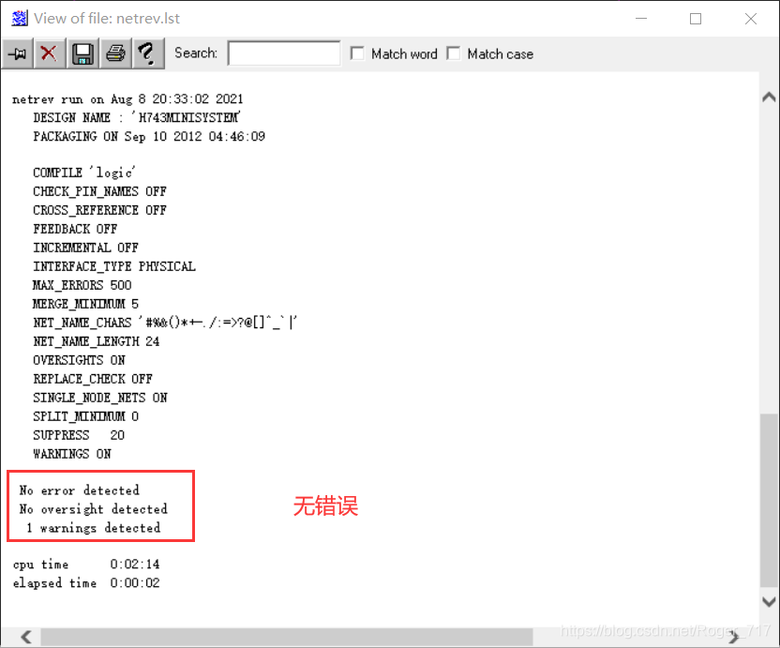Click the red X close-file toolbar icon
The image size is (780, 648).
[49, 53]
